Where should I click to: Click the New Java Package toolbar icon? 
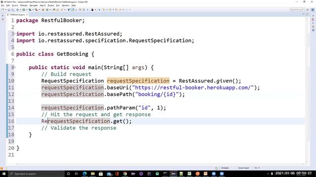coord(43,10)
